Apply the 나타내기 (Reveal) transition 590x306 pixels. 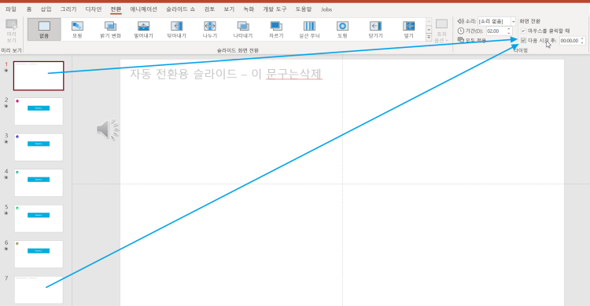[243, 29]
